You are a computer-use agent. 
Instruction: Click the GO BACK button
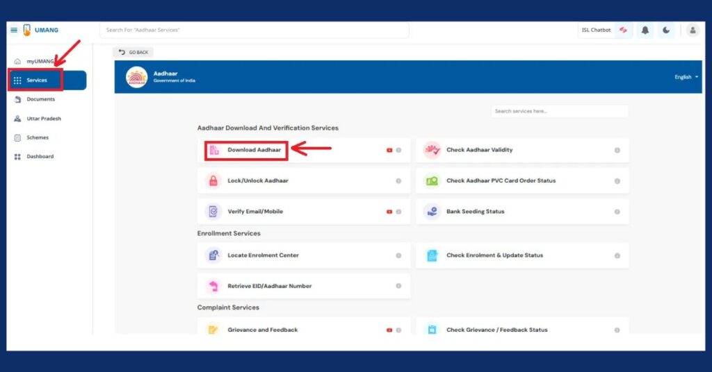[133, 52]
